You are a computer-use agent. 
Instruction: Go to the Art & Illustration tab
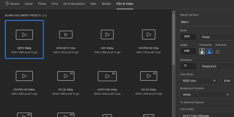coord(74,4)
